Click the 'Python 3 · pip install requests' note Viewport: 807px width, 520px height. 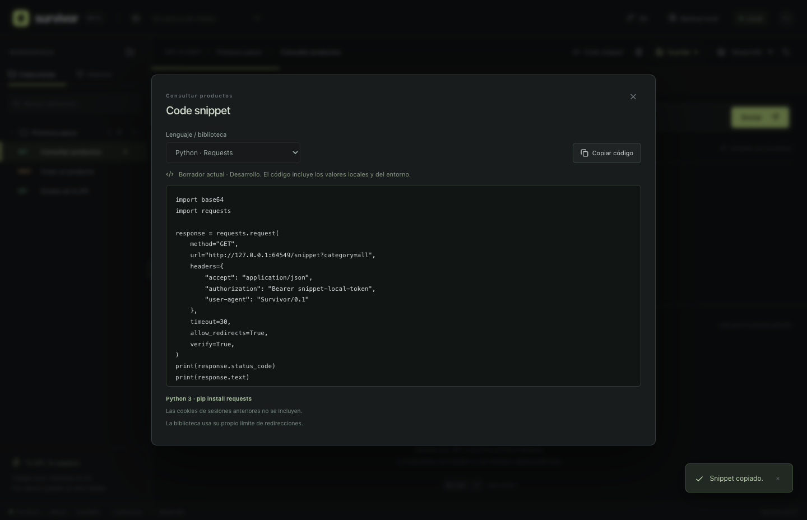[x=208, y=399]
